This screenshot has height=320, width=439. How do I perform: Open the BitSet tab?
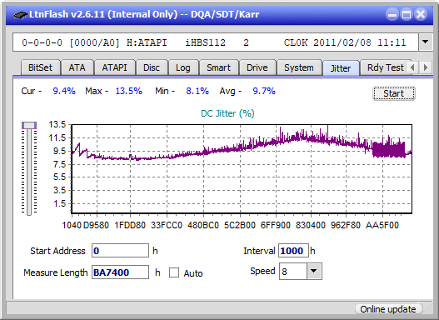(x=40, y=67)
